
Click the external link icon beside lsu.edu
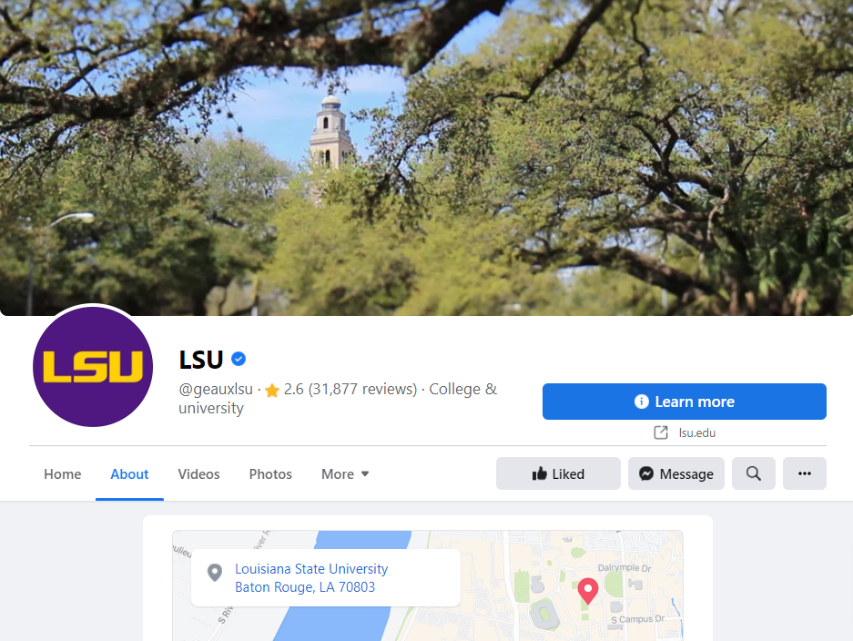click(x=660, y=432)
